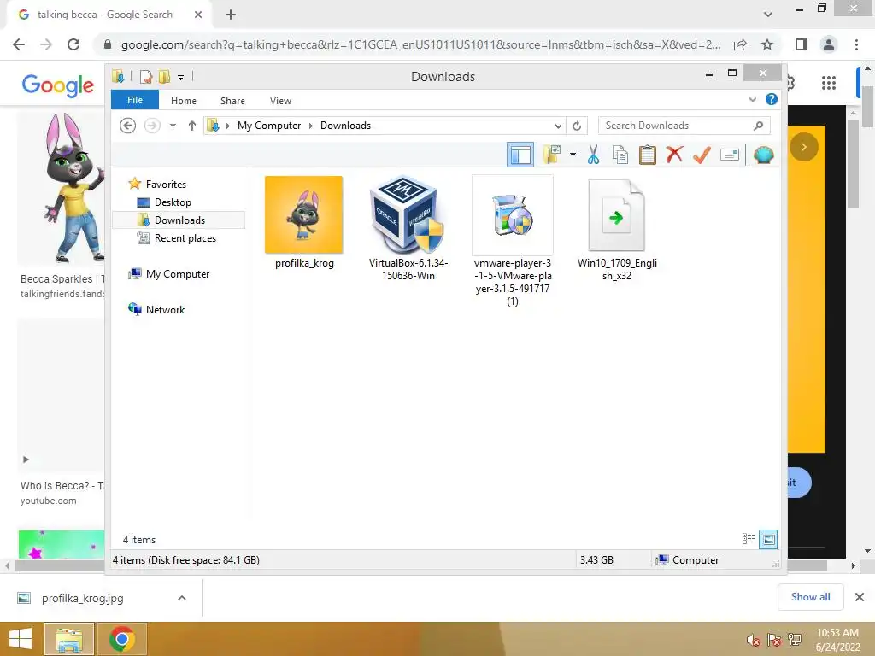Click the Copy toolbar icon
875x656 pixels.
(x=620, y=155)
